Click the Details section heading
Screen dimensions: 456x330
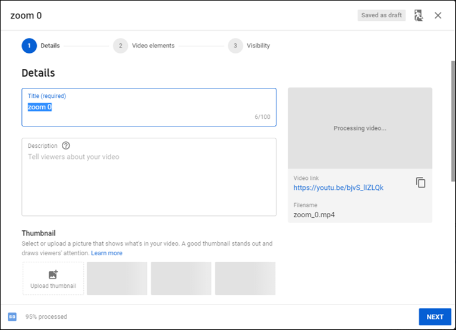[x=39, y=73]
